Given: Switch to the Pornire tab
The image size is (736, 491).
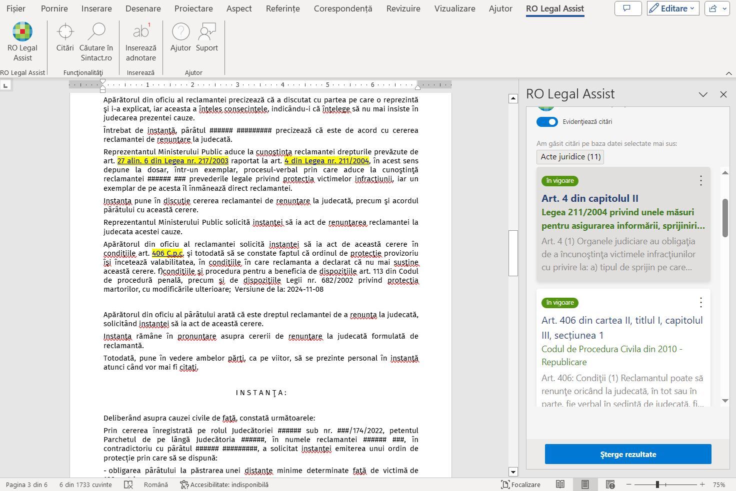Looking at the screenshot, I should click(x=54, y=8).
